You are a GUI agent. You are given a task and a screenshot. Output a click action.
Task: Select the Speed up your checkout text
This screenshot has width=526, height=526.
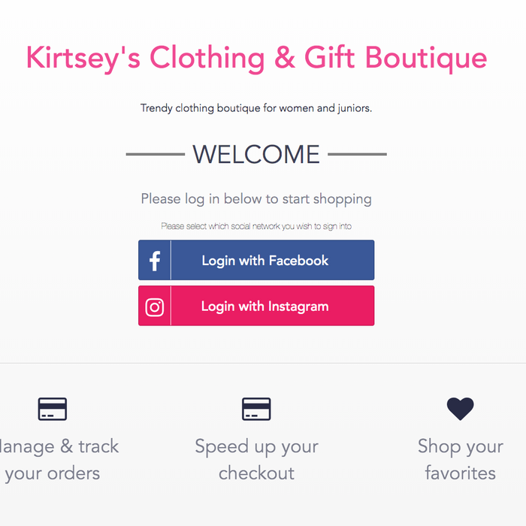(256, 460)
